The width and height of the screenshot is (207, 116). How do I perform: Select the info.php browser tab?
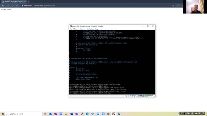click(14, 2)
